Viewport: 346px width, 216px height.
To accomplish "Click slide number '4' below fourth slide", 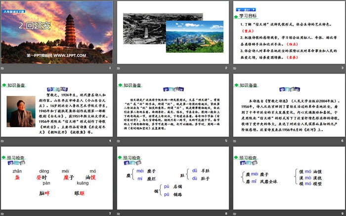I will pyautogui.click(x=110, y=141).
